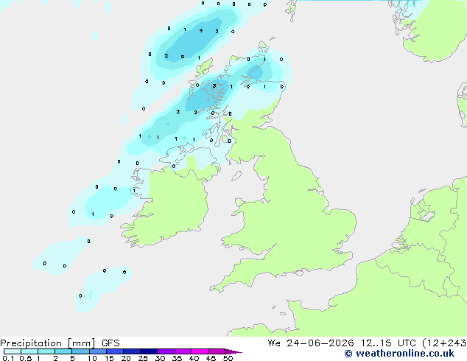Image resolution: width=467 pixels, height=361 pixels.
Task: Choose the 20–25 mm legend color swatch
Action: pyautogui.click(x=131, y=351)
